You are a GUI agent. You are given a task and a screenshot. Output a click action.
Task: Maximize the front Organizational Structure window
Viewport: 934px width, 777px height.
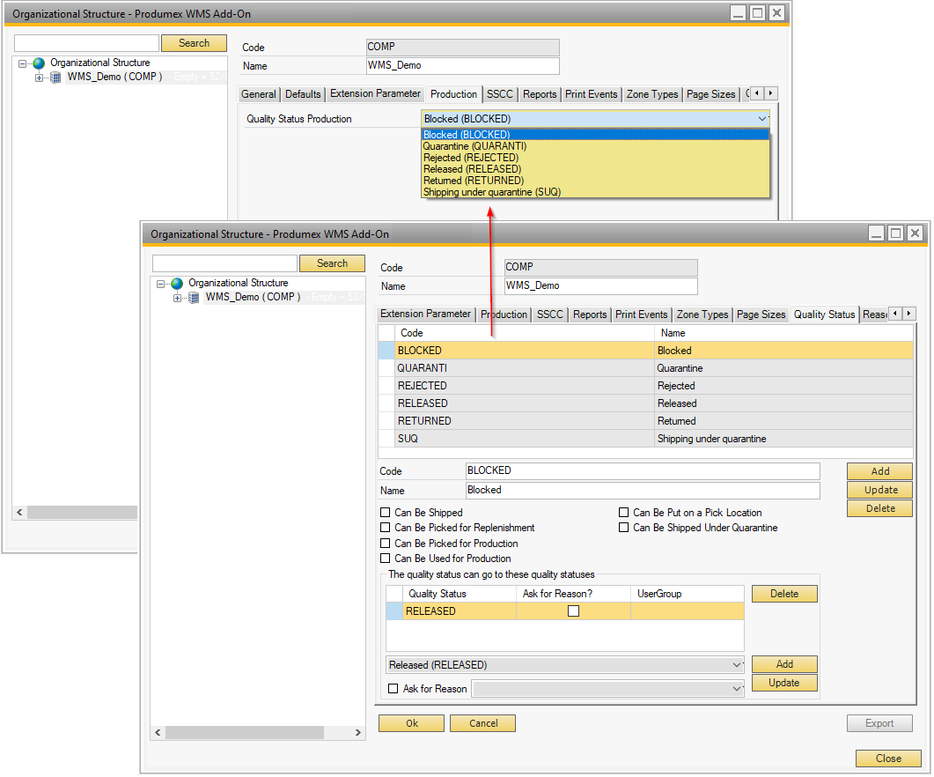[x=895, y=233]
